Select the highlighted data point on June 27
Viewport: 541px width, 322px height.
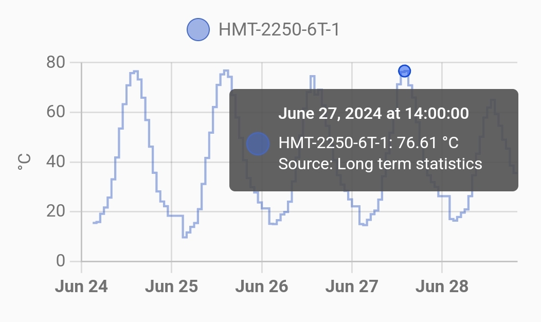(x=404, y=71)
